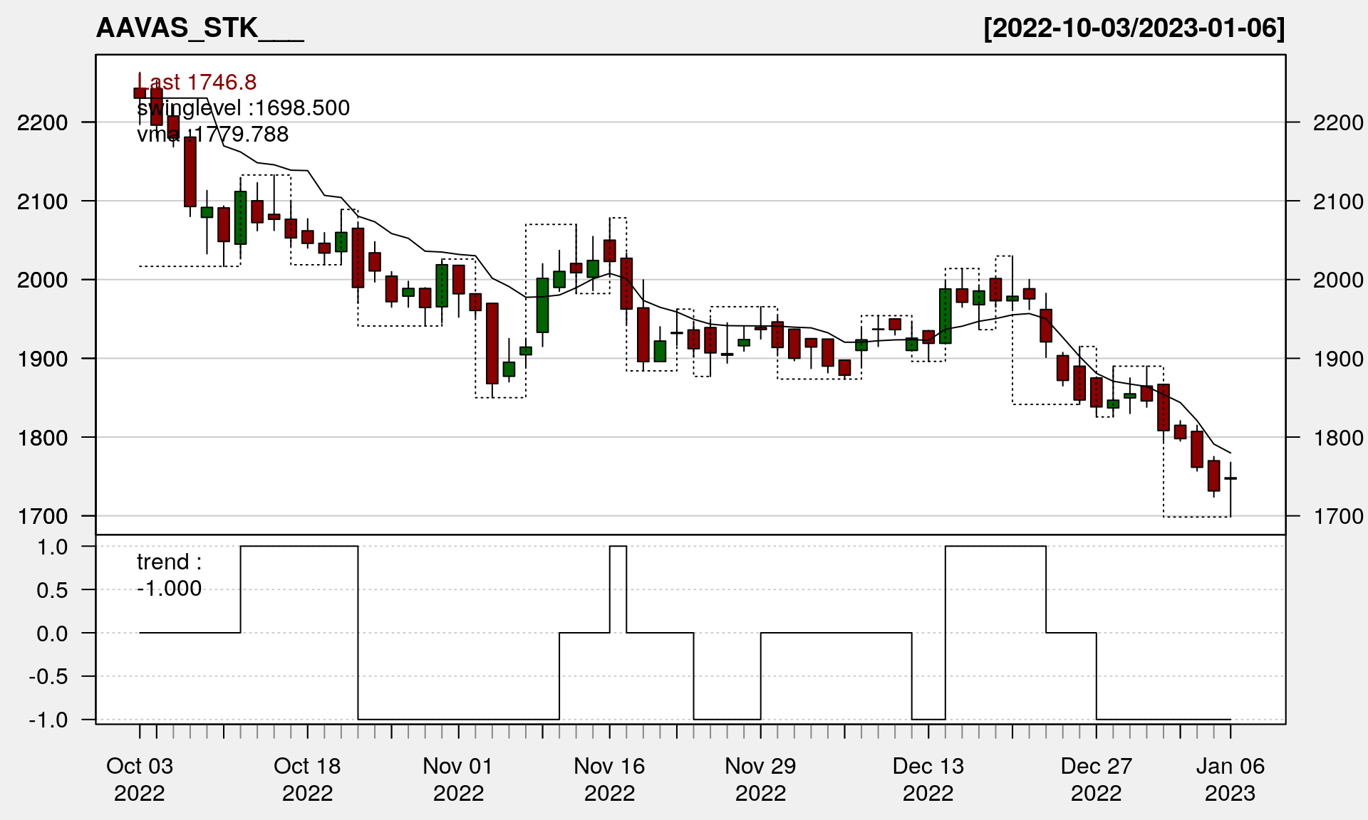Click the Last 1746.8 price label
Image resolution: width=1368 pixels, height=820 pixels.
pos(197,83)
